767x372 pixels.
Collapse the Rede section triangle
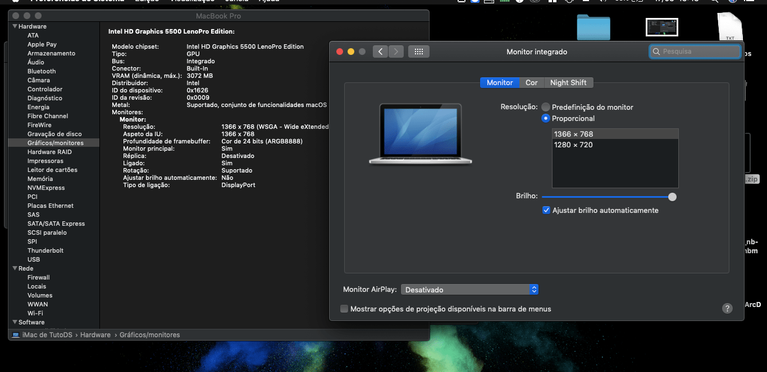(15, 268)
